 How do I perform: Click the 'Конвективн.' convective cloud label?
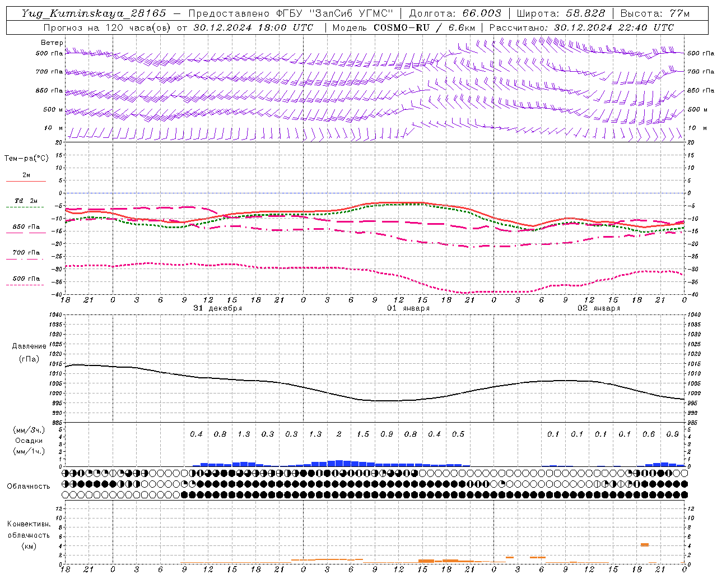click(x=29, y=524)
